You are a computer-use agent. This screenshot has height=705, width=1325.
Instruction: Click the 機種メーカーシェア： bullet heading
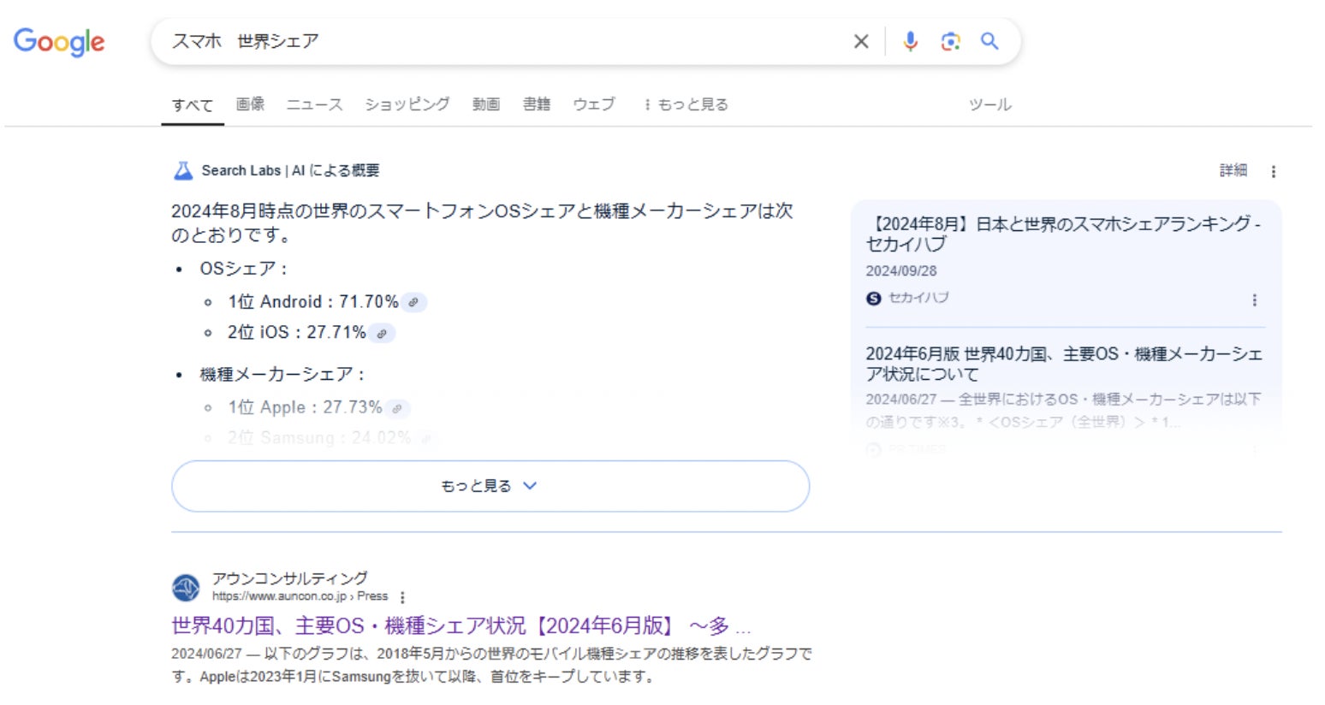click(x=282, y=375)
